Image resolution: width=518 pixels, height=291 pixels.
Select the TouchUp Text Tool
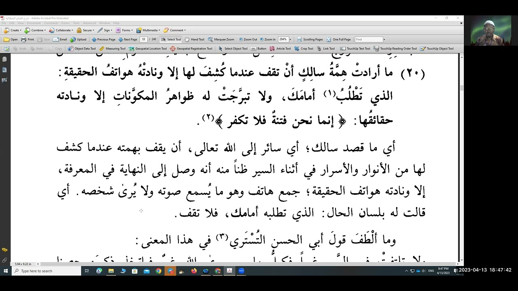(x=355, y=48)
